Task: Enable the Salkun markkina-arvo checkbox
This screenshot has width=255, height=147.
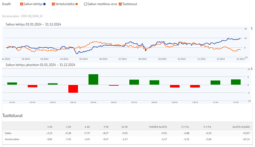Action: click(85, 4)
